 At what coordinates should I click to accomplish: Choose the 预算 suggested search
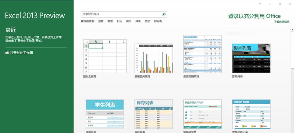click(x=101, y=21)
